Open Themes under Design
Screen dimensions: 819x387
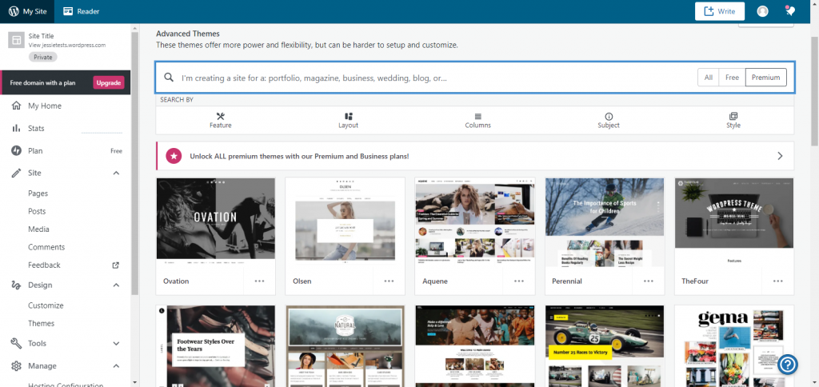point(42,323)
